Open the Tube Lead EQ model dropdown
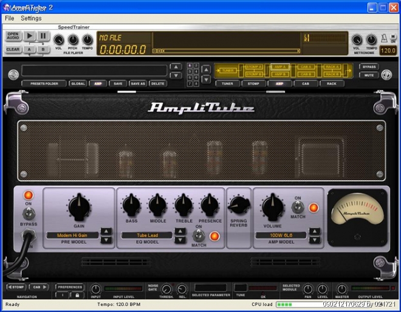401x312 pixels. [147, 235]
